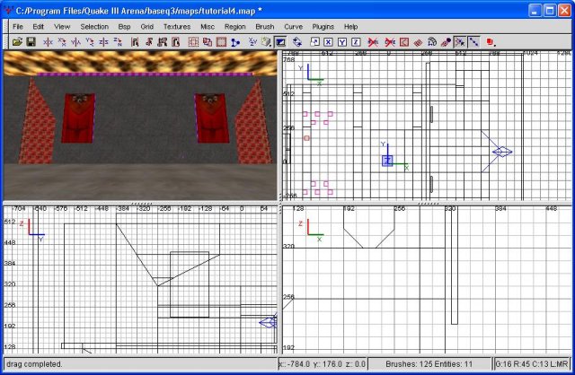575x375 pixels.
Task: Open the Misc menu
Action: [208, 27]
